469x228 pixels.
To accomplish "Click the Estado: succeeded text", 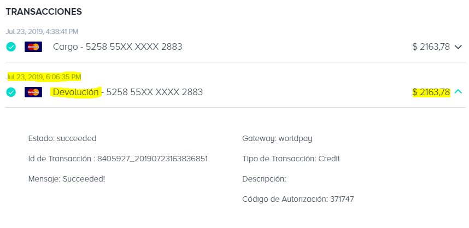I will [62, 138].
